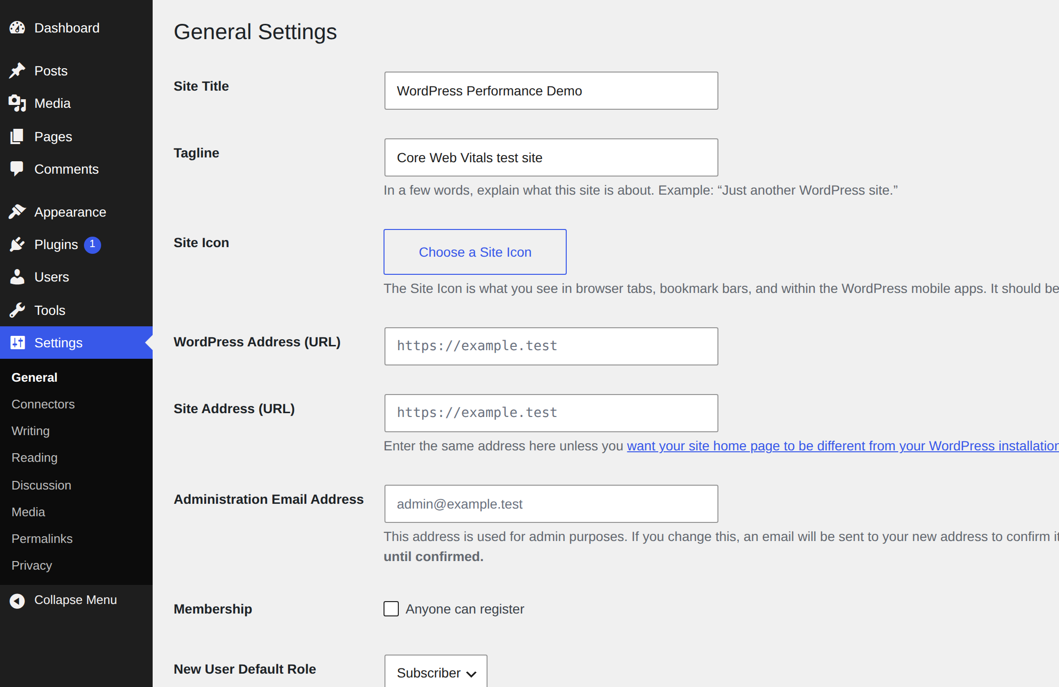1059x687 pixels.
Task: Click the WordPress Address URL field
Action: [551, 346]
